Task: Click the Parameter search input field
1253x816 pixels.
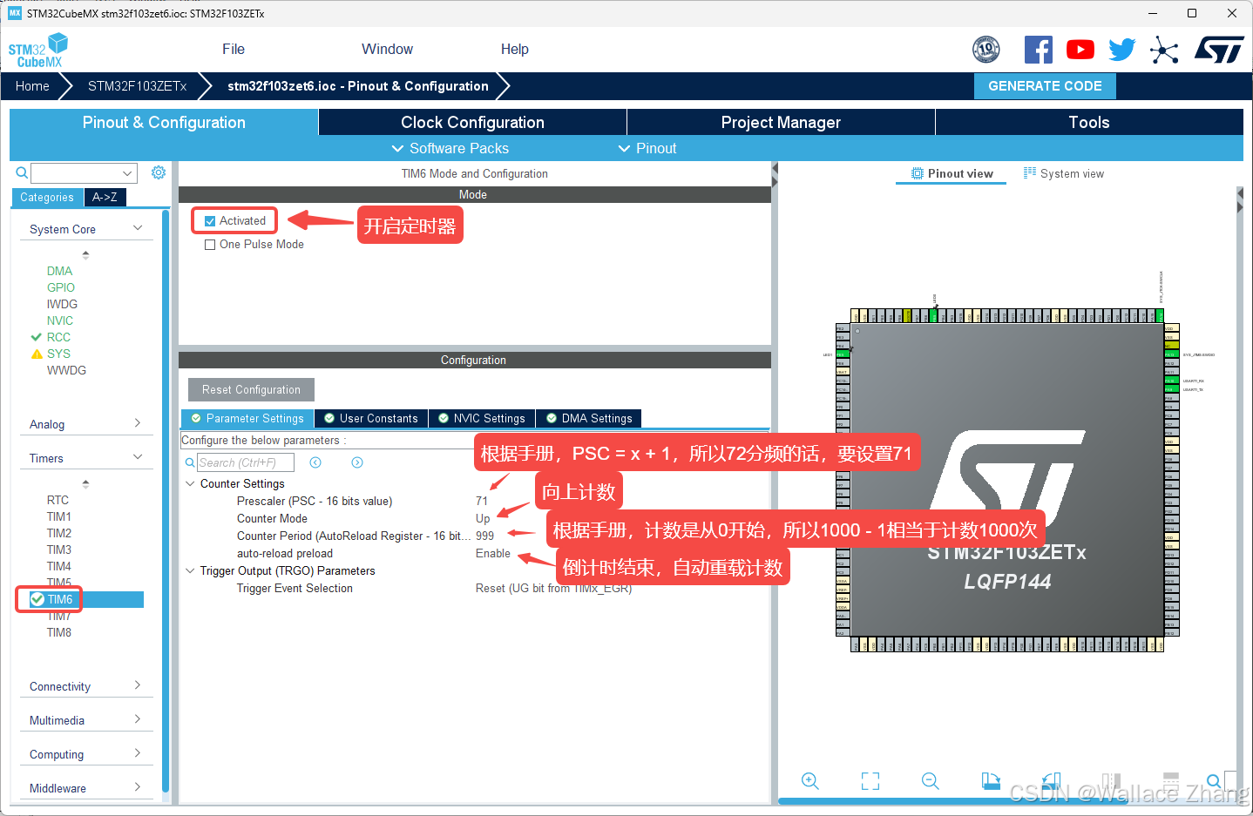Action: click(x=246, y=462)
